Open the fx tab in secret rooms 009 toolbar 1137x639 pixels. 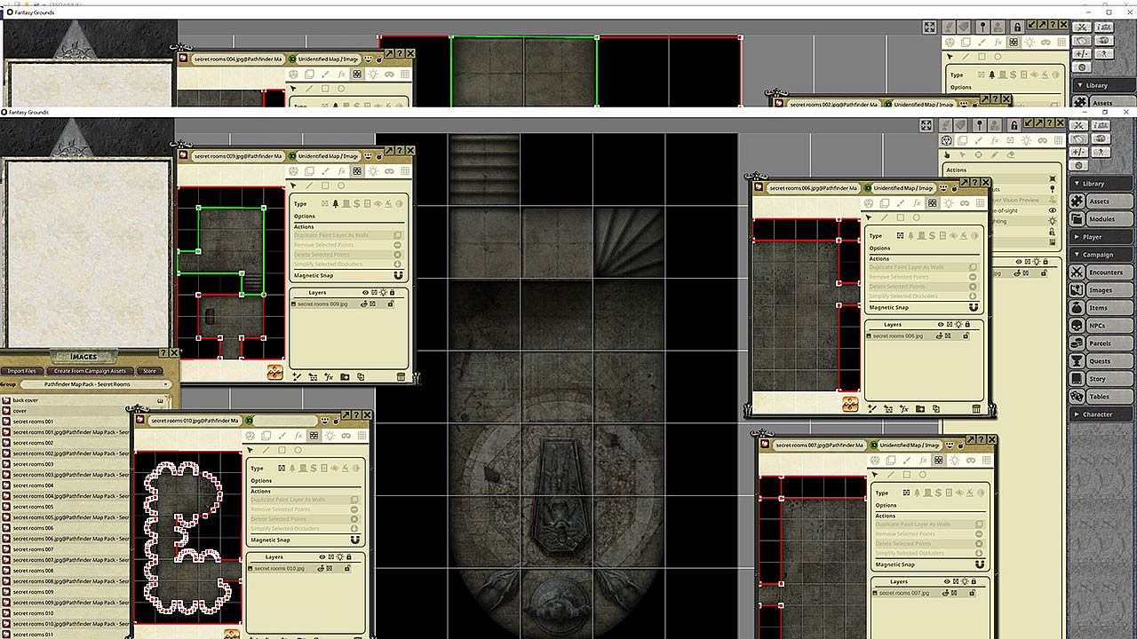341,171
